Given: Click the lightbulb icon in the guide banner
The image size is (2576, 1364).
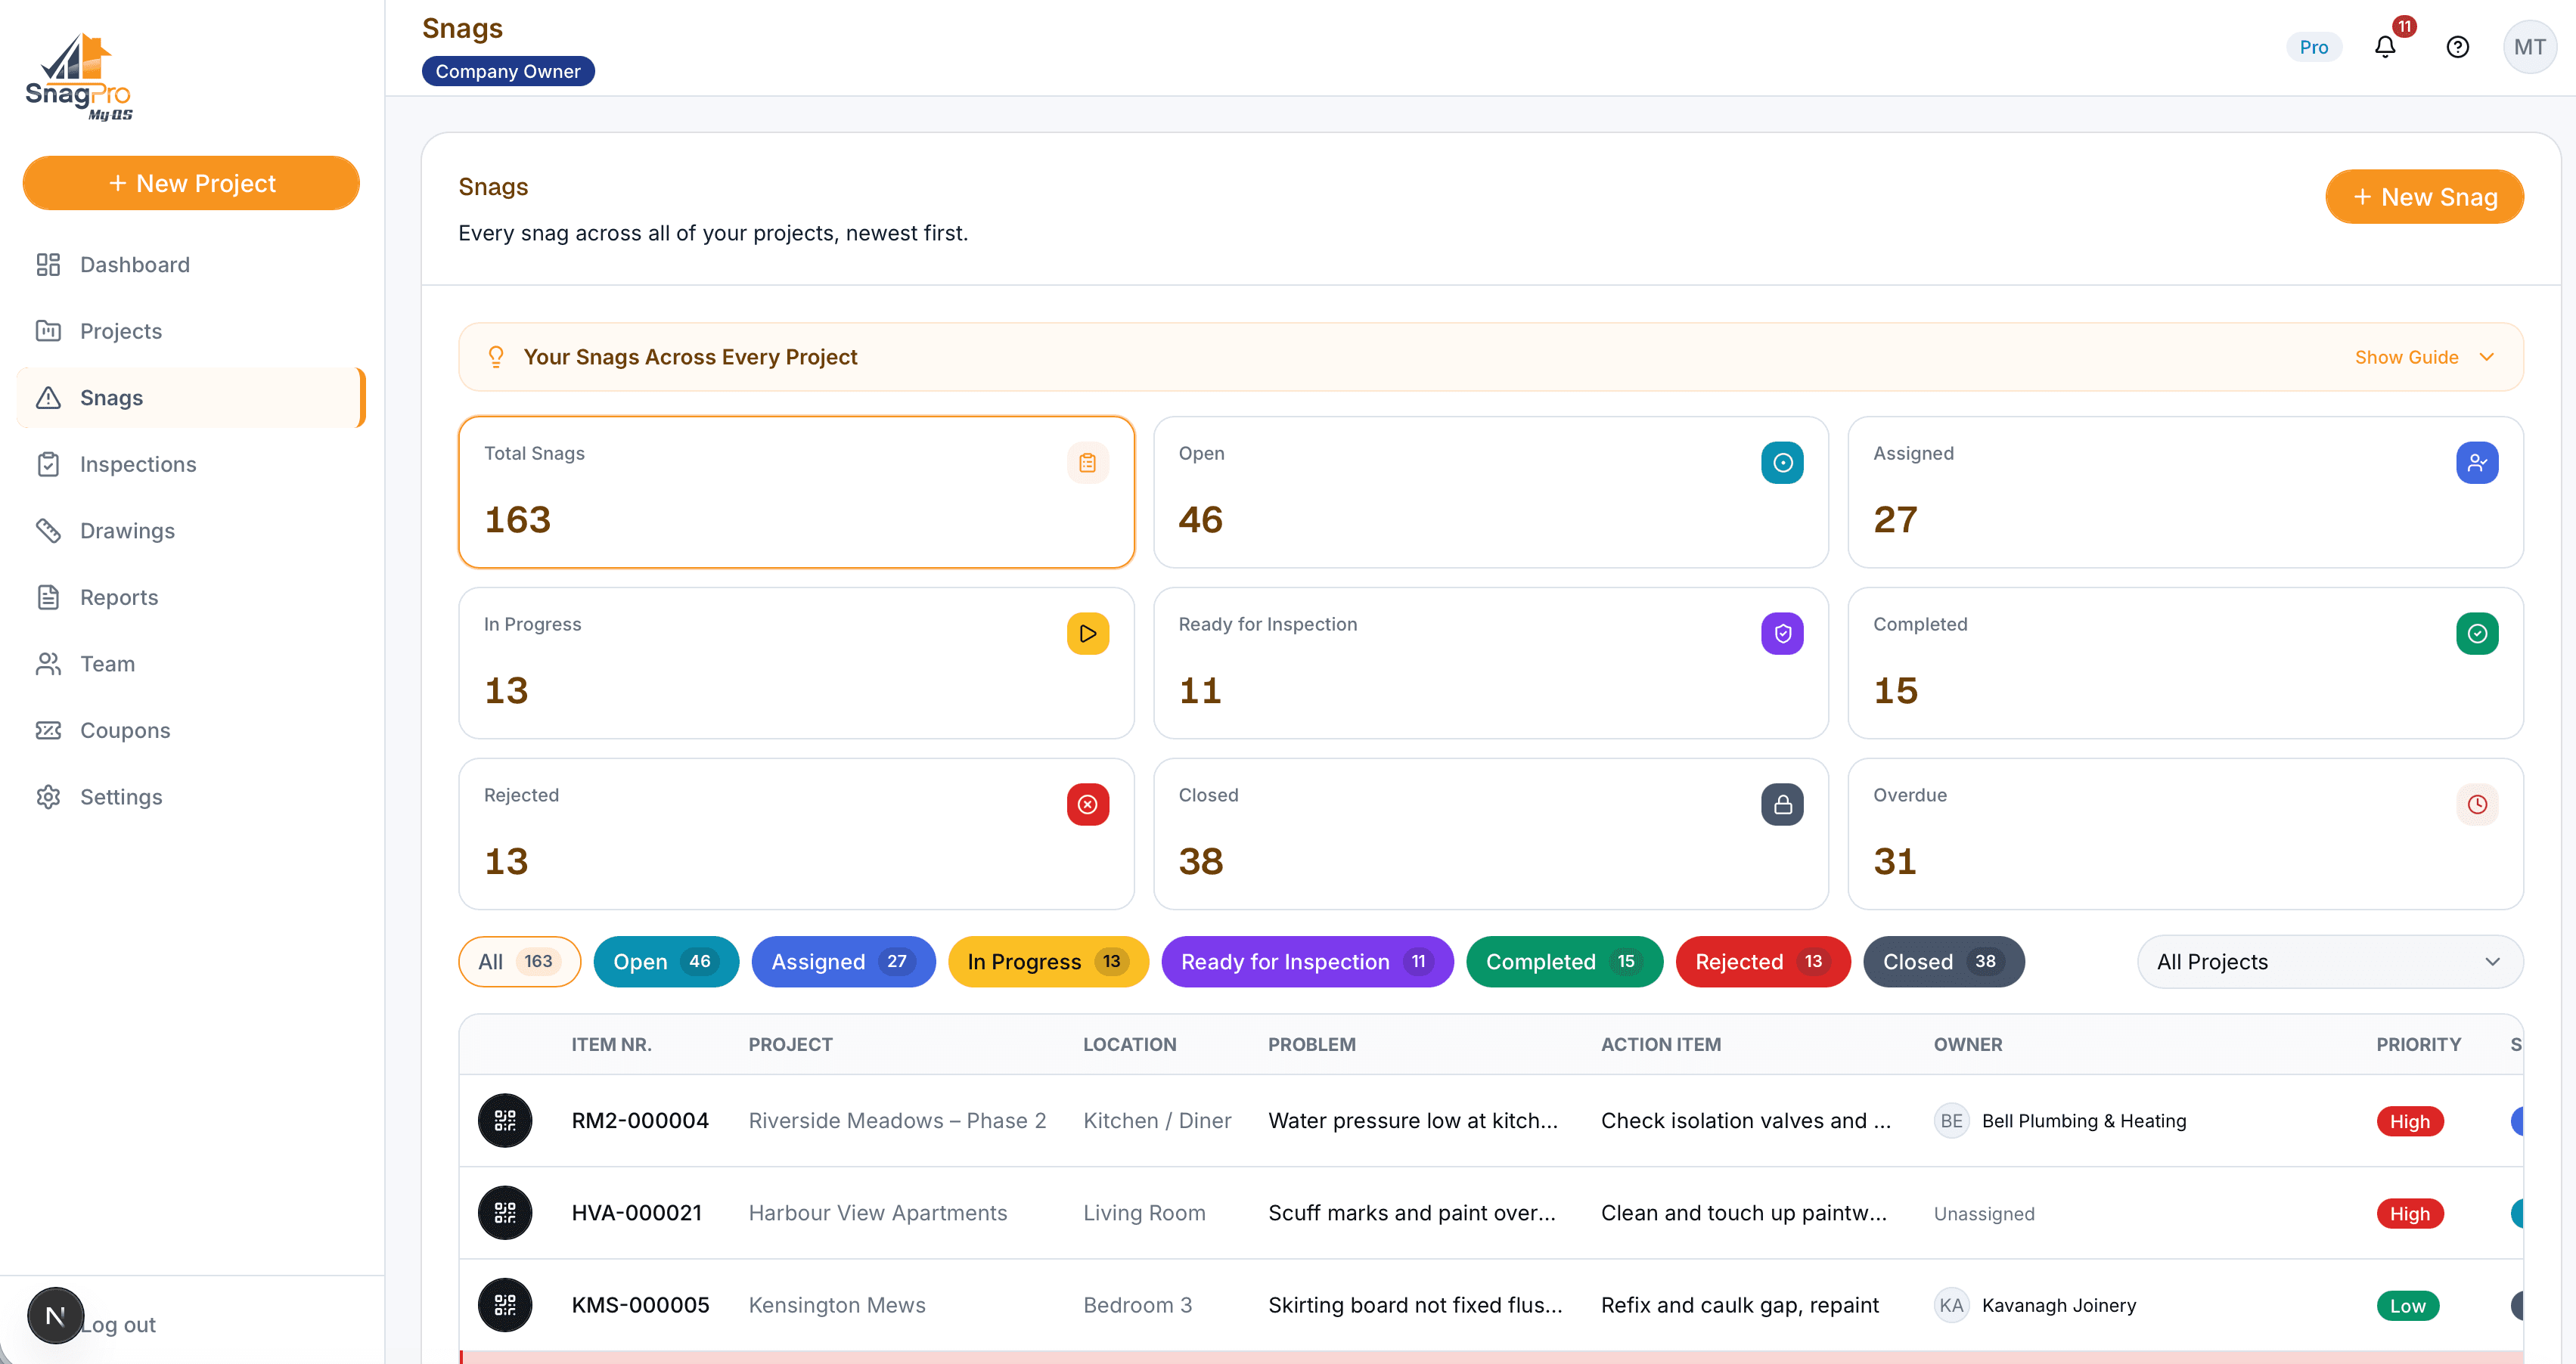Looking at the screenshot, I should (495, 357).
